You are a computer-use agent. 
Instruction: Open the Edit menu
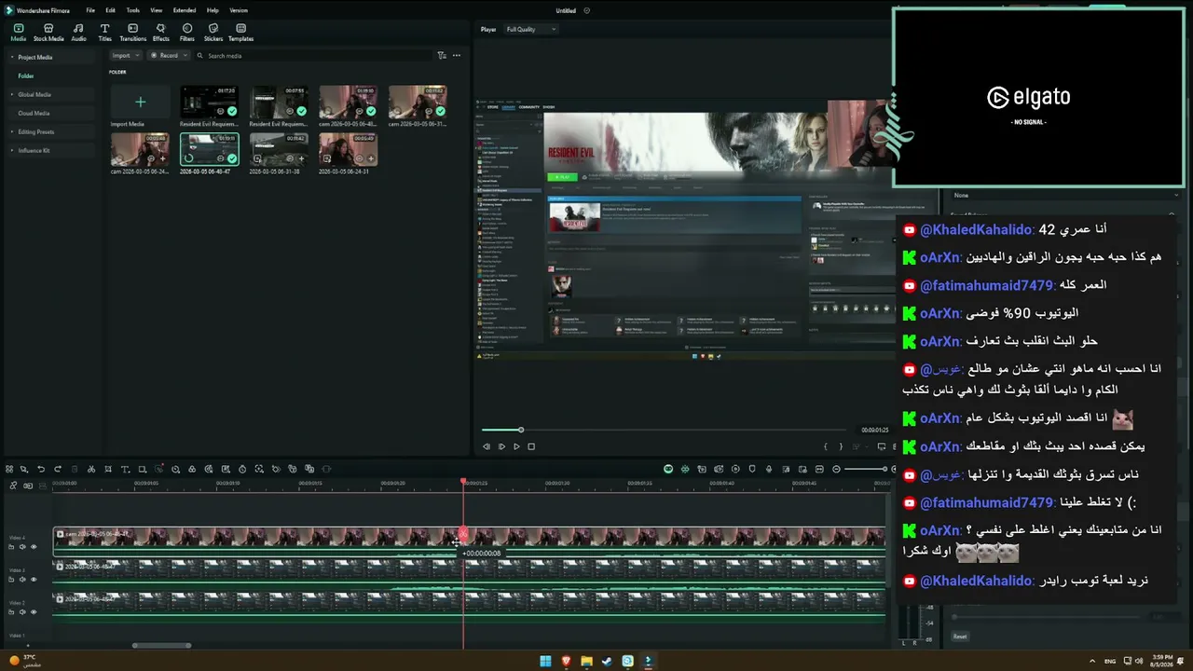coord(110,10)
